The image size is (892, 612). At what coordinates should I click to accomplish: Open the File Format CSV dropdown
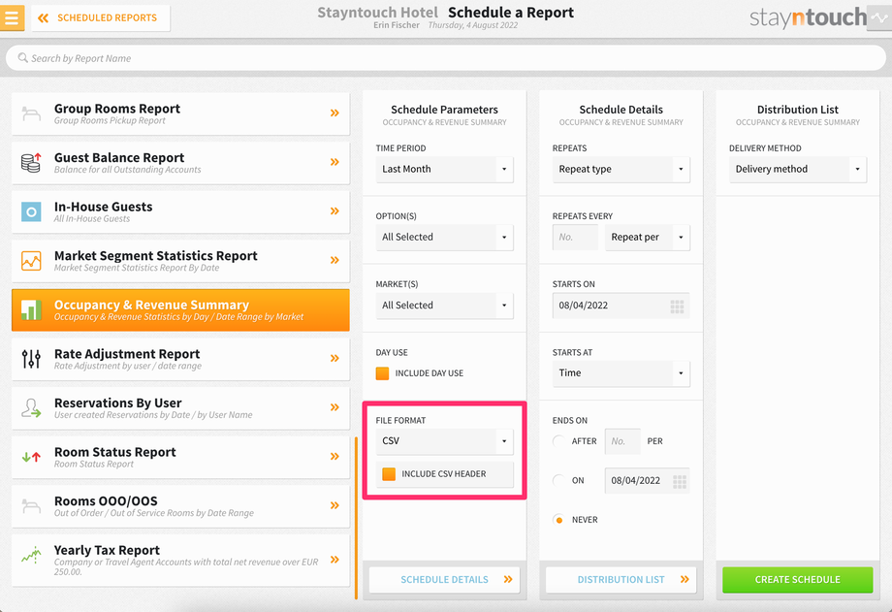444,441
